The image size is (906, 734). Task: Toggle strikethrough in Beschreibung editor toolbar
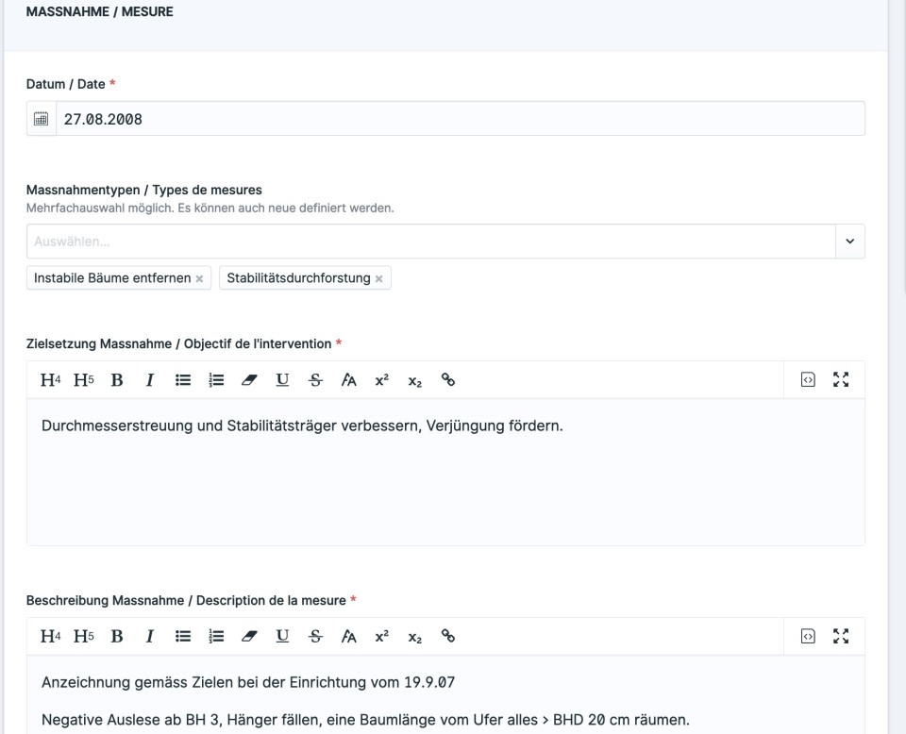click(x=315, y=637)
